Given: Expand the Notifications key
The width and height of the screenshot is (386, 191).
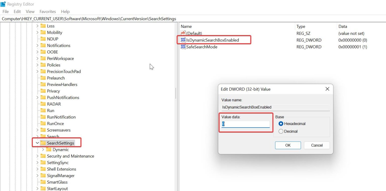Looking at the screenshot, I should click(37, 45).
